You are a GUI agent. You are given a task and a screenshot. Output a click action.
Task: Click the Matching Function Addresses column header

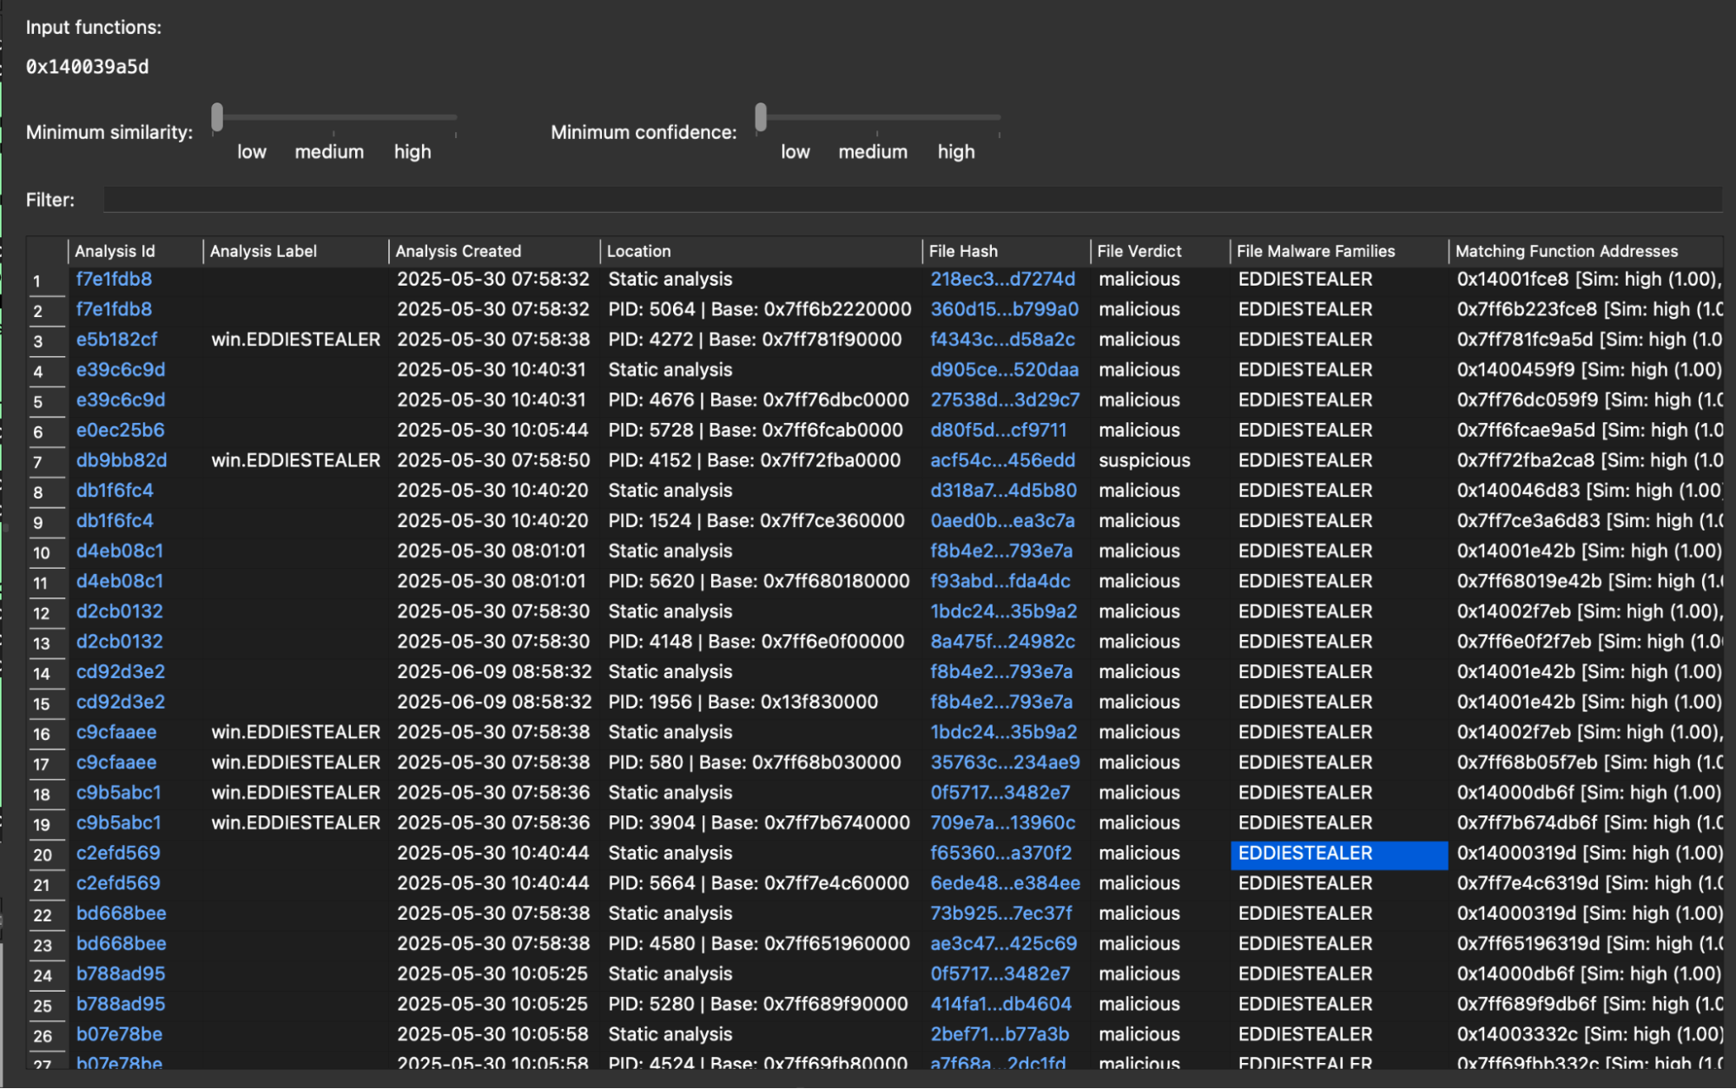(1566, 251)
